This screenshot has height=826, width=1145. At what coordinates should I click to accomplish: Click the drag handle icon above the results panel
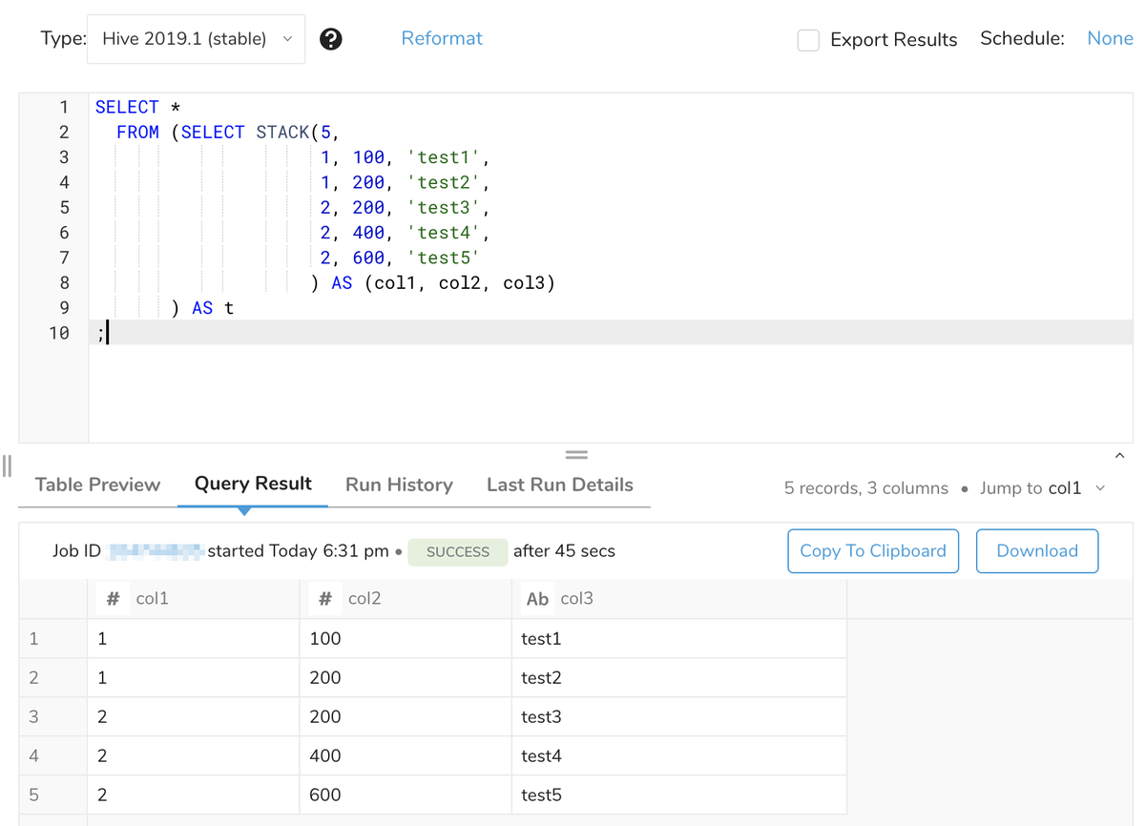576,453
